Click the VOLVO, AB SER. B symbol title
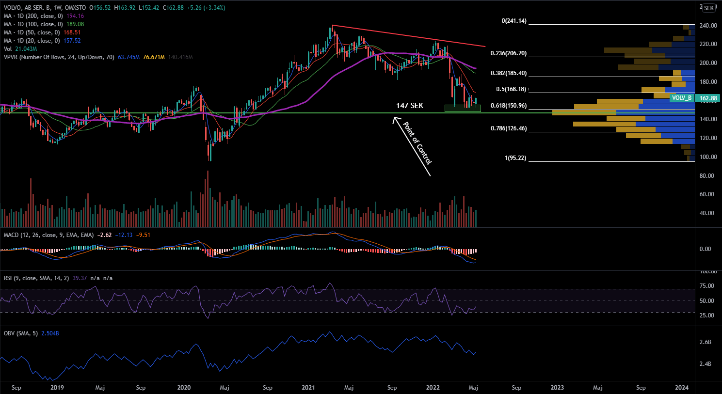 point(28,8)
